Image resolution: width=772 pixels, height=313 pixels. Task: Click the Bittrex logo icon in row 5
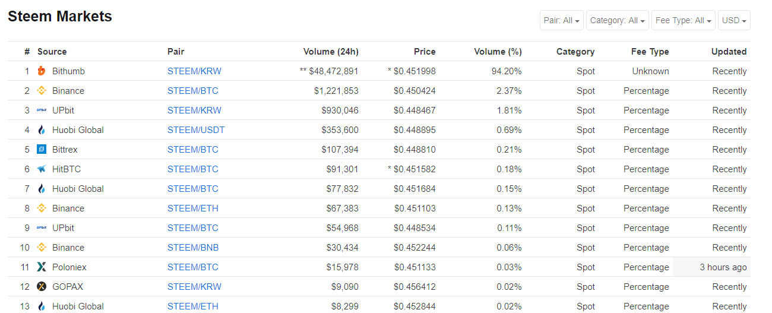tap(42, 150)
